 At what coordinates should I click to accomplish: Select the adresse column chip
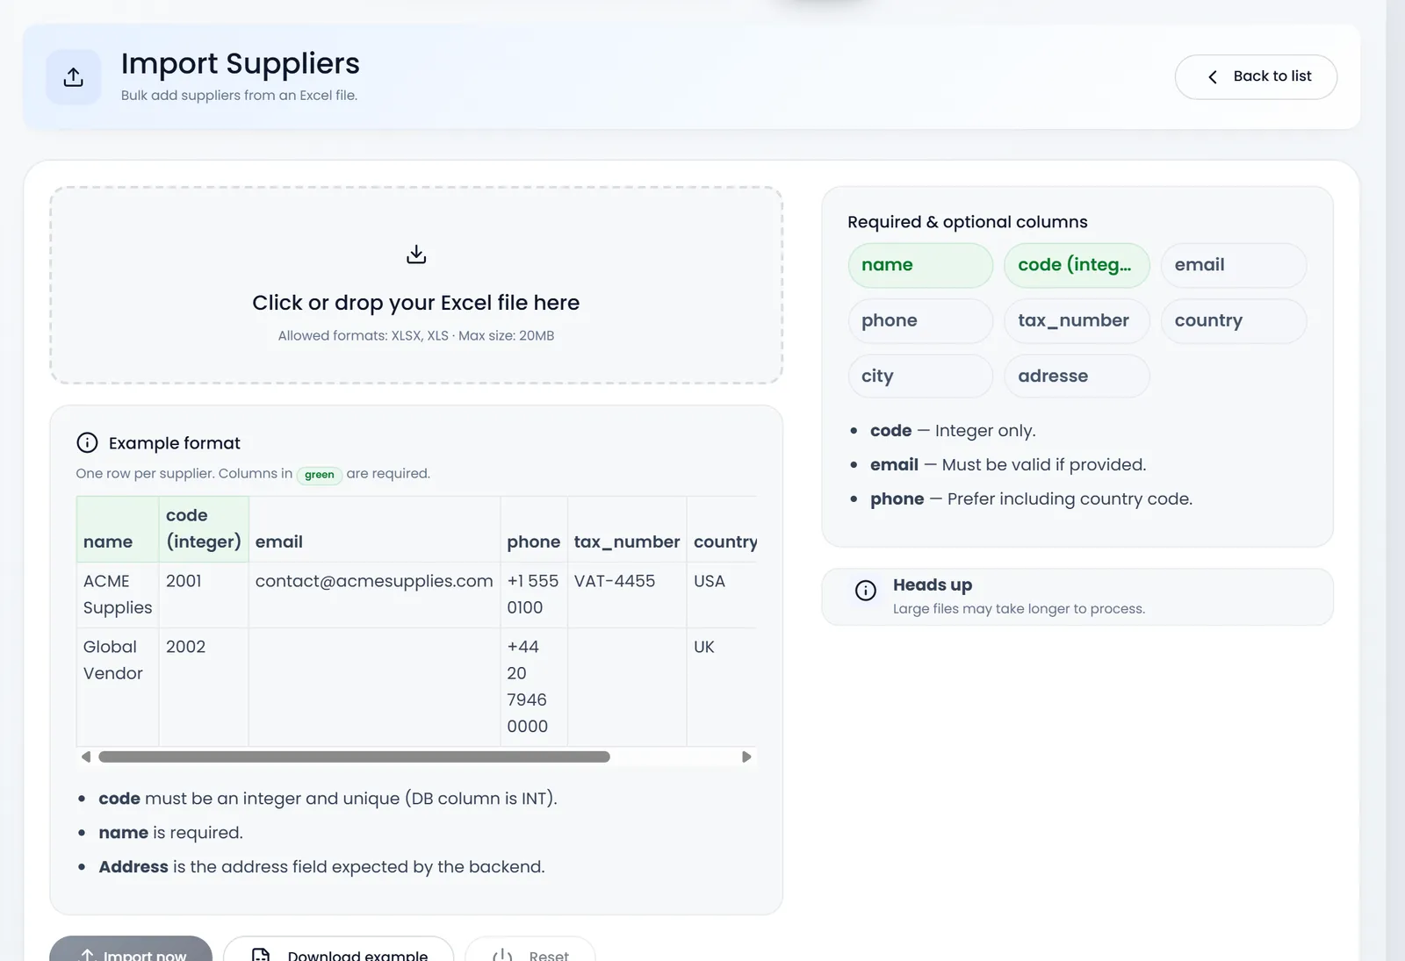1077,376
